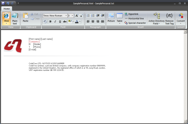
Task: Toggle underline formatting
Action: tap(60, 21)
